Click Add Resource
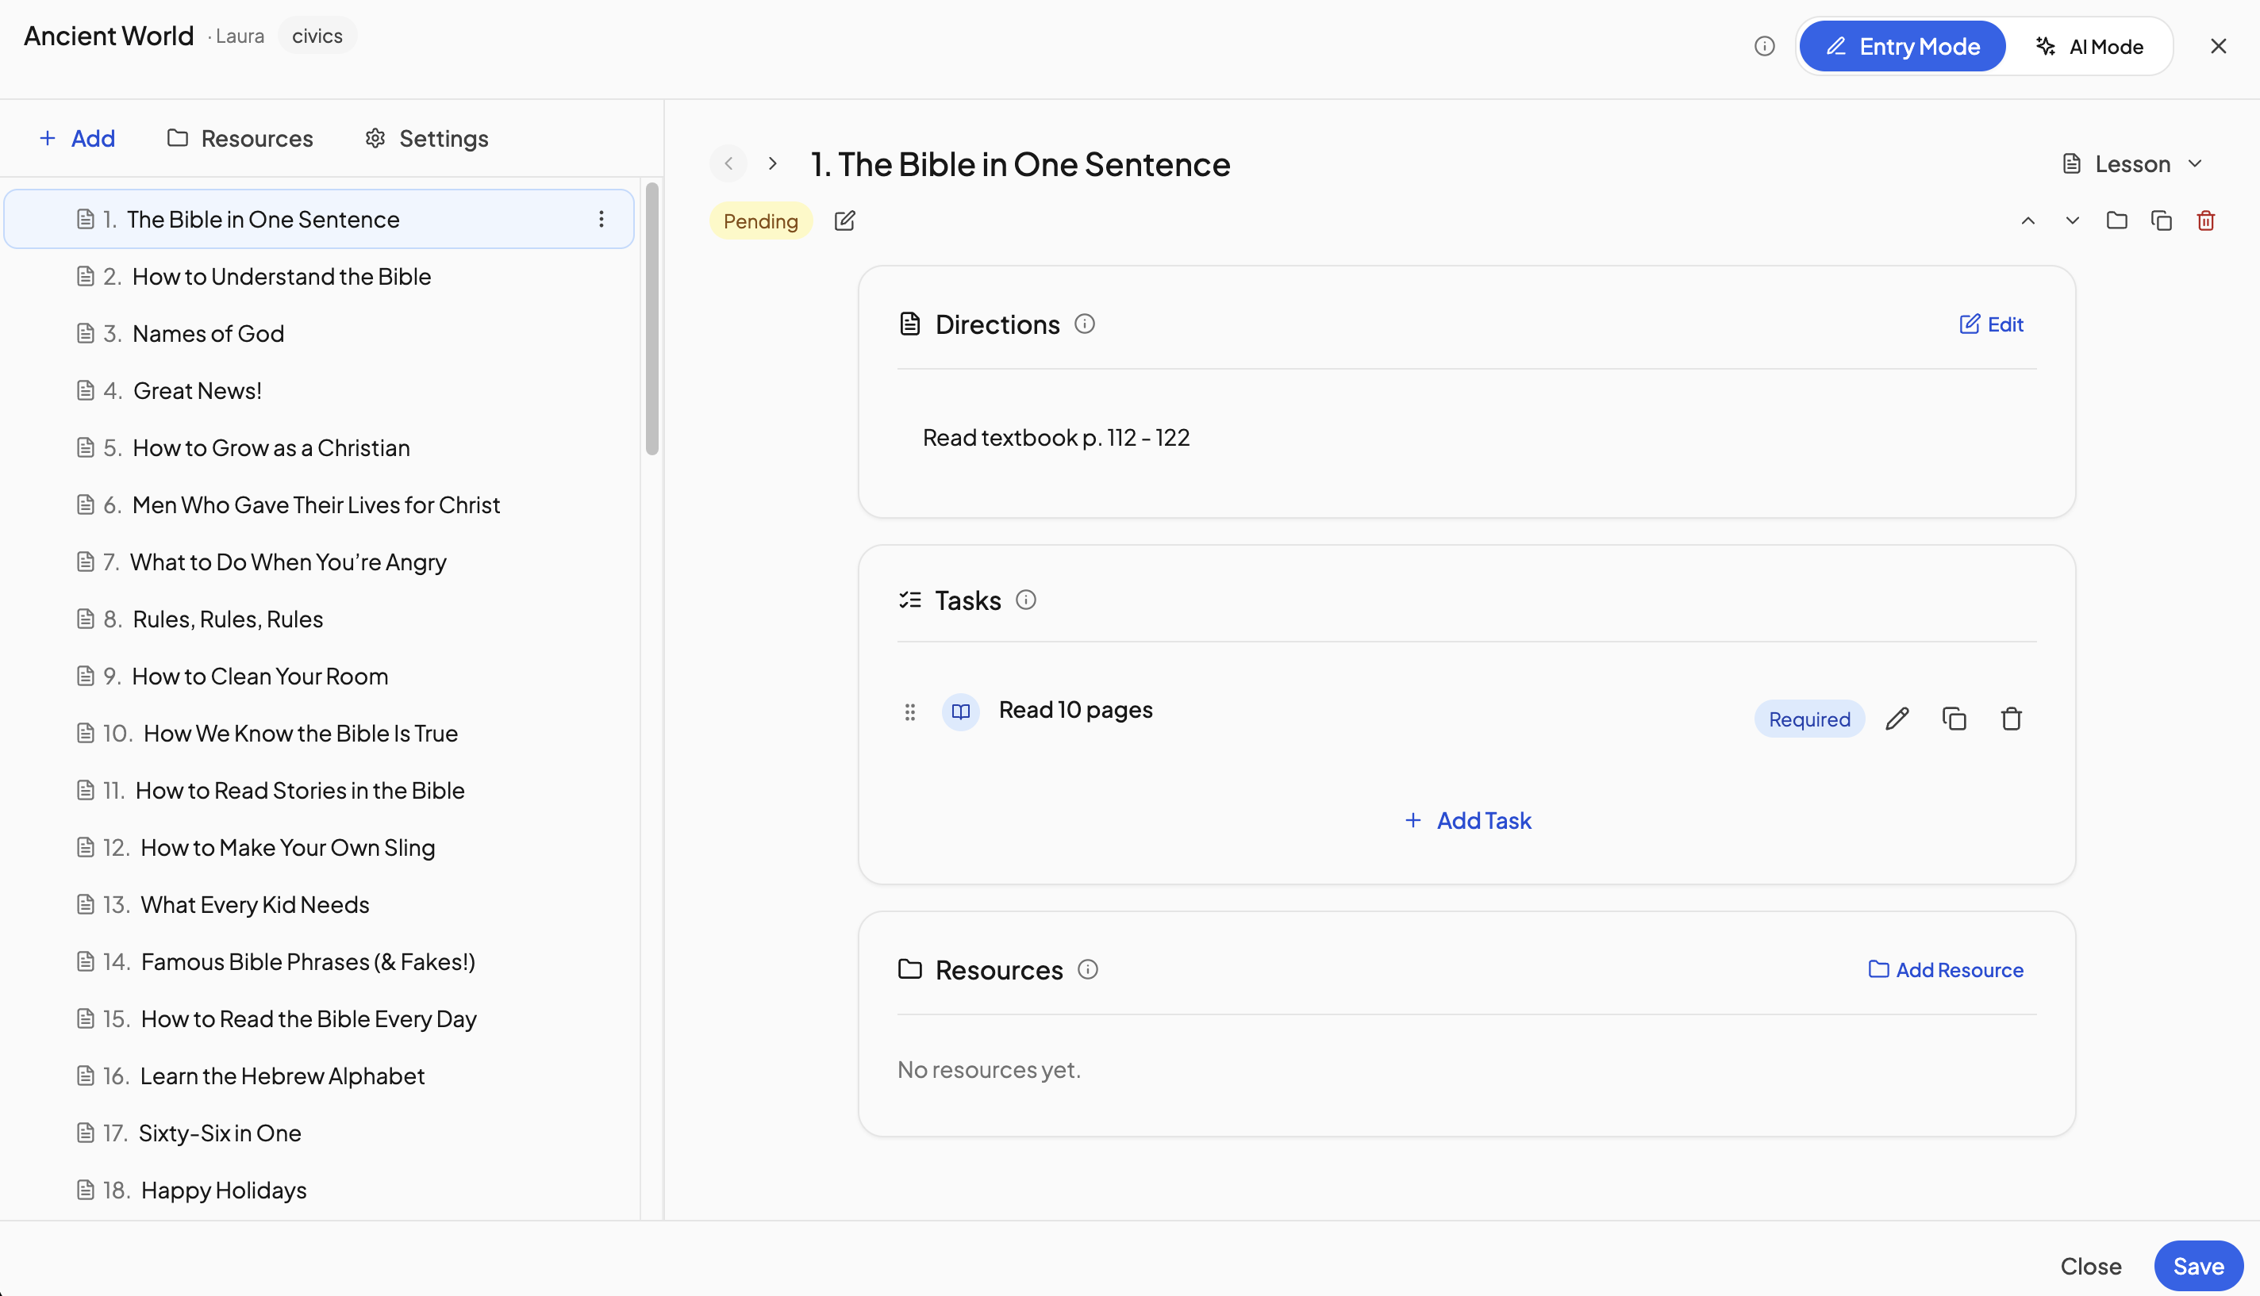The height and width of the screenshot is (1296, 2260). 1946,969
